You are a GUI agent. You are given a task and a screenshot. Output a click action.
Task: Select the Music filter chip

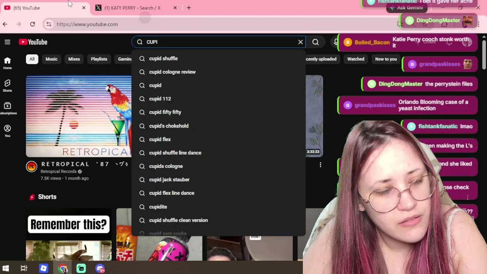51,59
